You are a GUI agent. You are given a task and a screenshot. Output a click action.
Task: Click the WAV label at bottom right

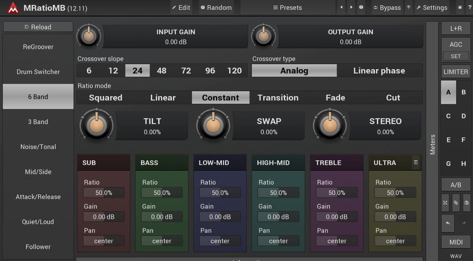coord(456,256)
